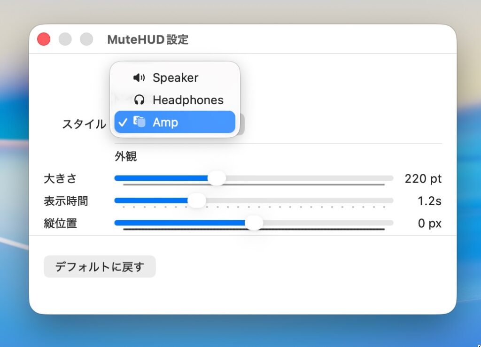
Task: Click the speaker icon in the style menu
Action: (x=139, y=78)
